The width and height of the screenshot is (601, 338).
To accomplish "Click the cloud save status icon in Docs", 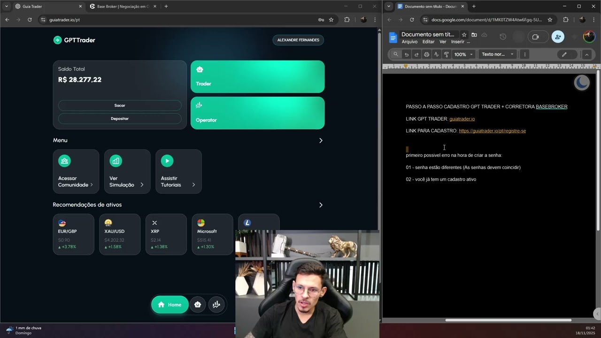I will [484, 35].
